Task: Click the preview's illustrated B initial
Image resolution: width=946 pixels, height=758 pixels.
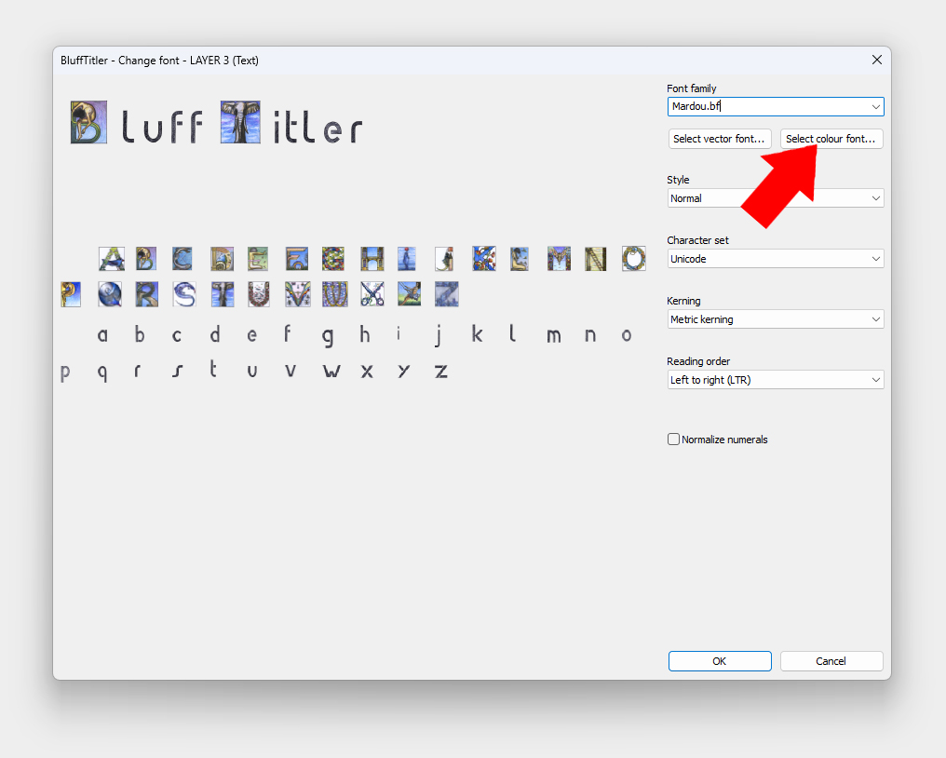Action: pos(88,123)
